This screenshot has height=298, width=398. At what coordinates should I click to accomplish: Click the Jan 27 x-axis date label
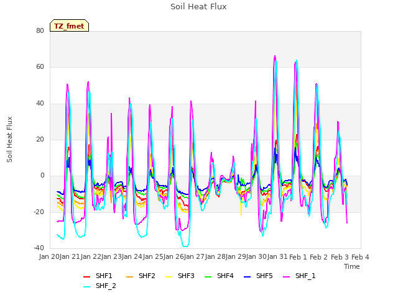[195, 256]
